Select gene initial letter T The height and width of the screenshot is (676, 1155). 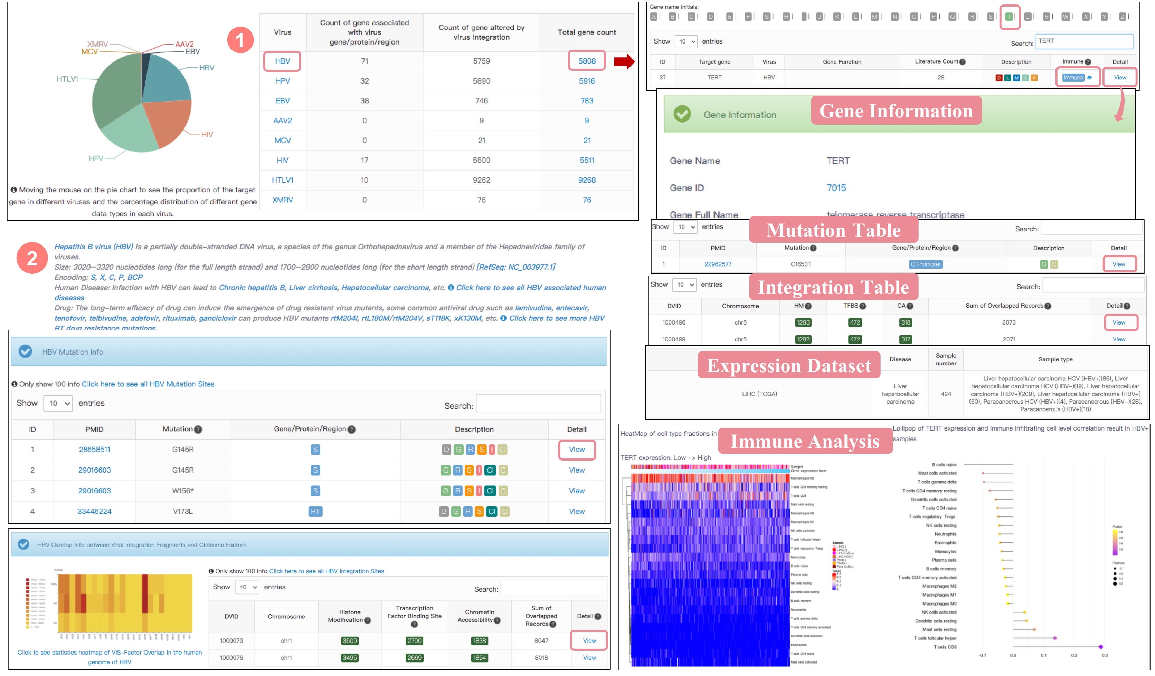1009,17
